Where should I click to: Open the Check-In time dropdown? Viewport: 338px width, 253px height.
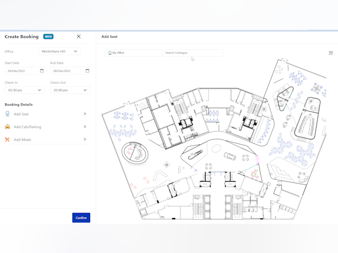[25, 90]
